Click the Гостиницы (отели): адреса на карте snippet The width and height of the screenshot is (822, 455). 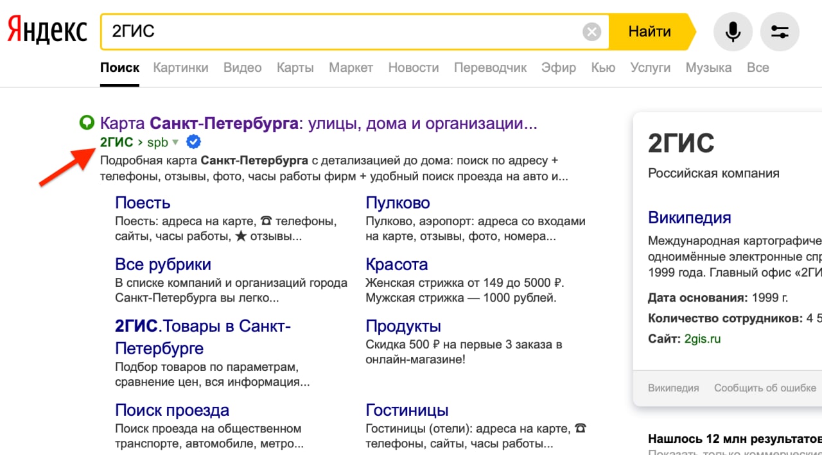click(476, 436)
